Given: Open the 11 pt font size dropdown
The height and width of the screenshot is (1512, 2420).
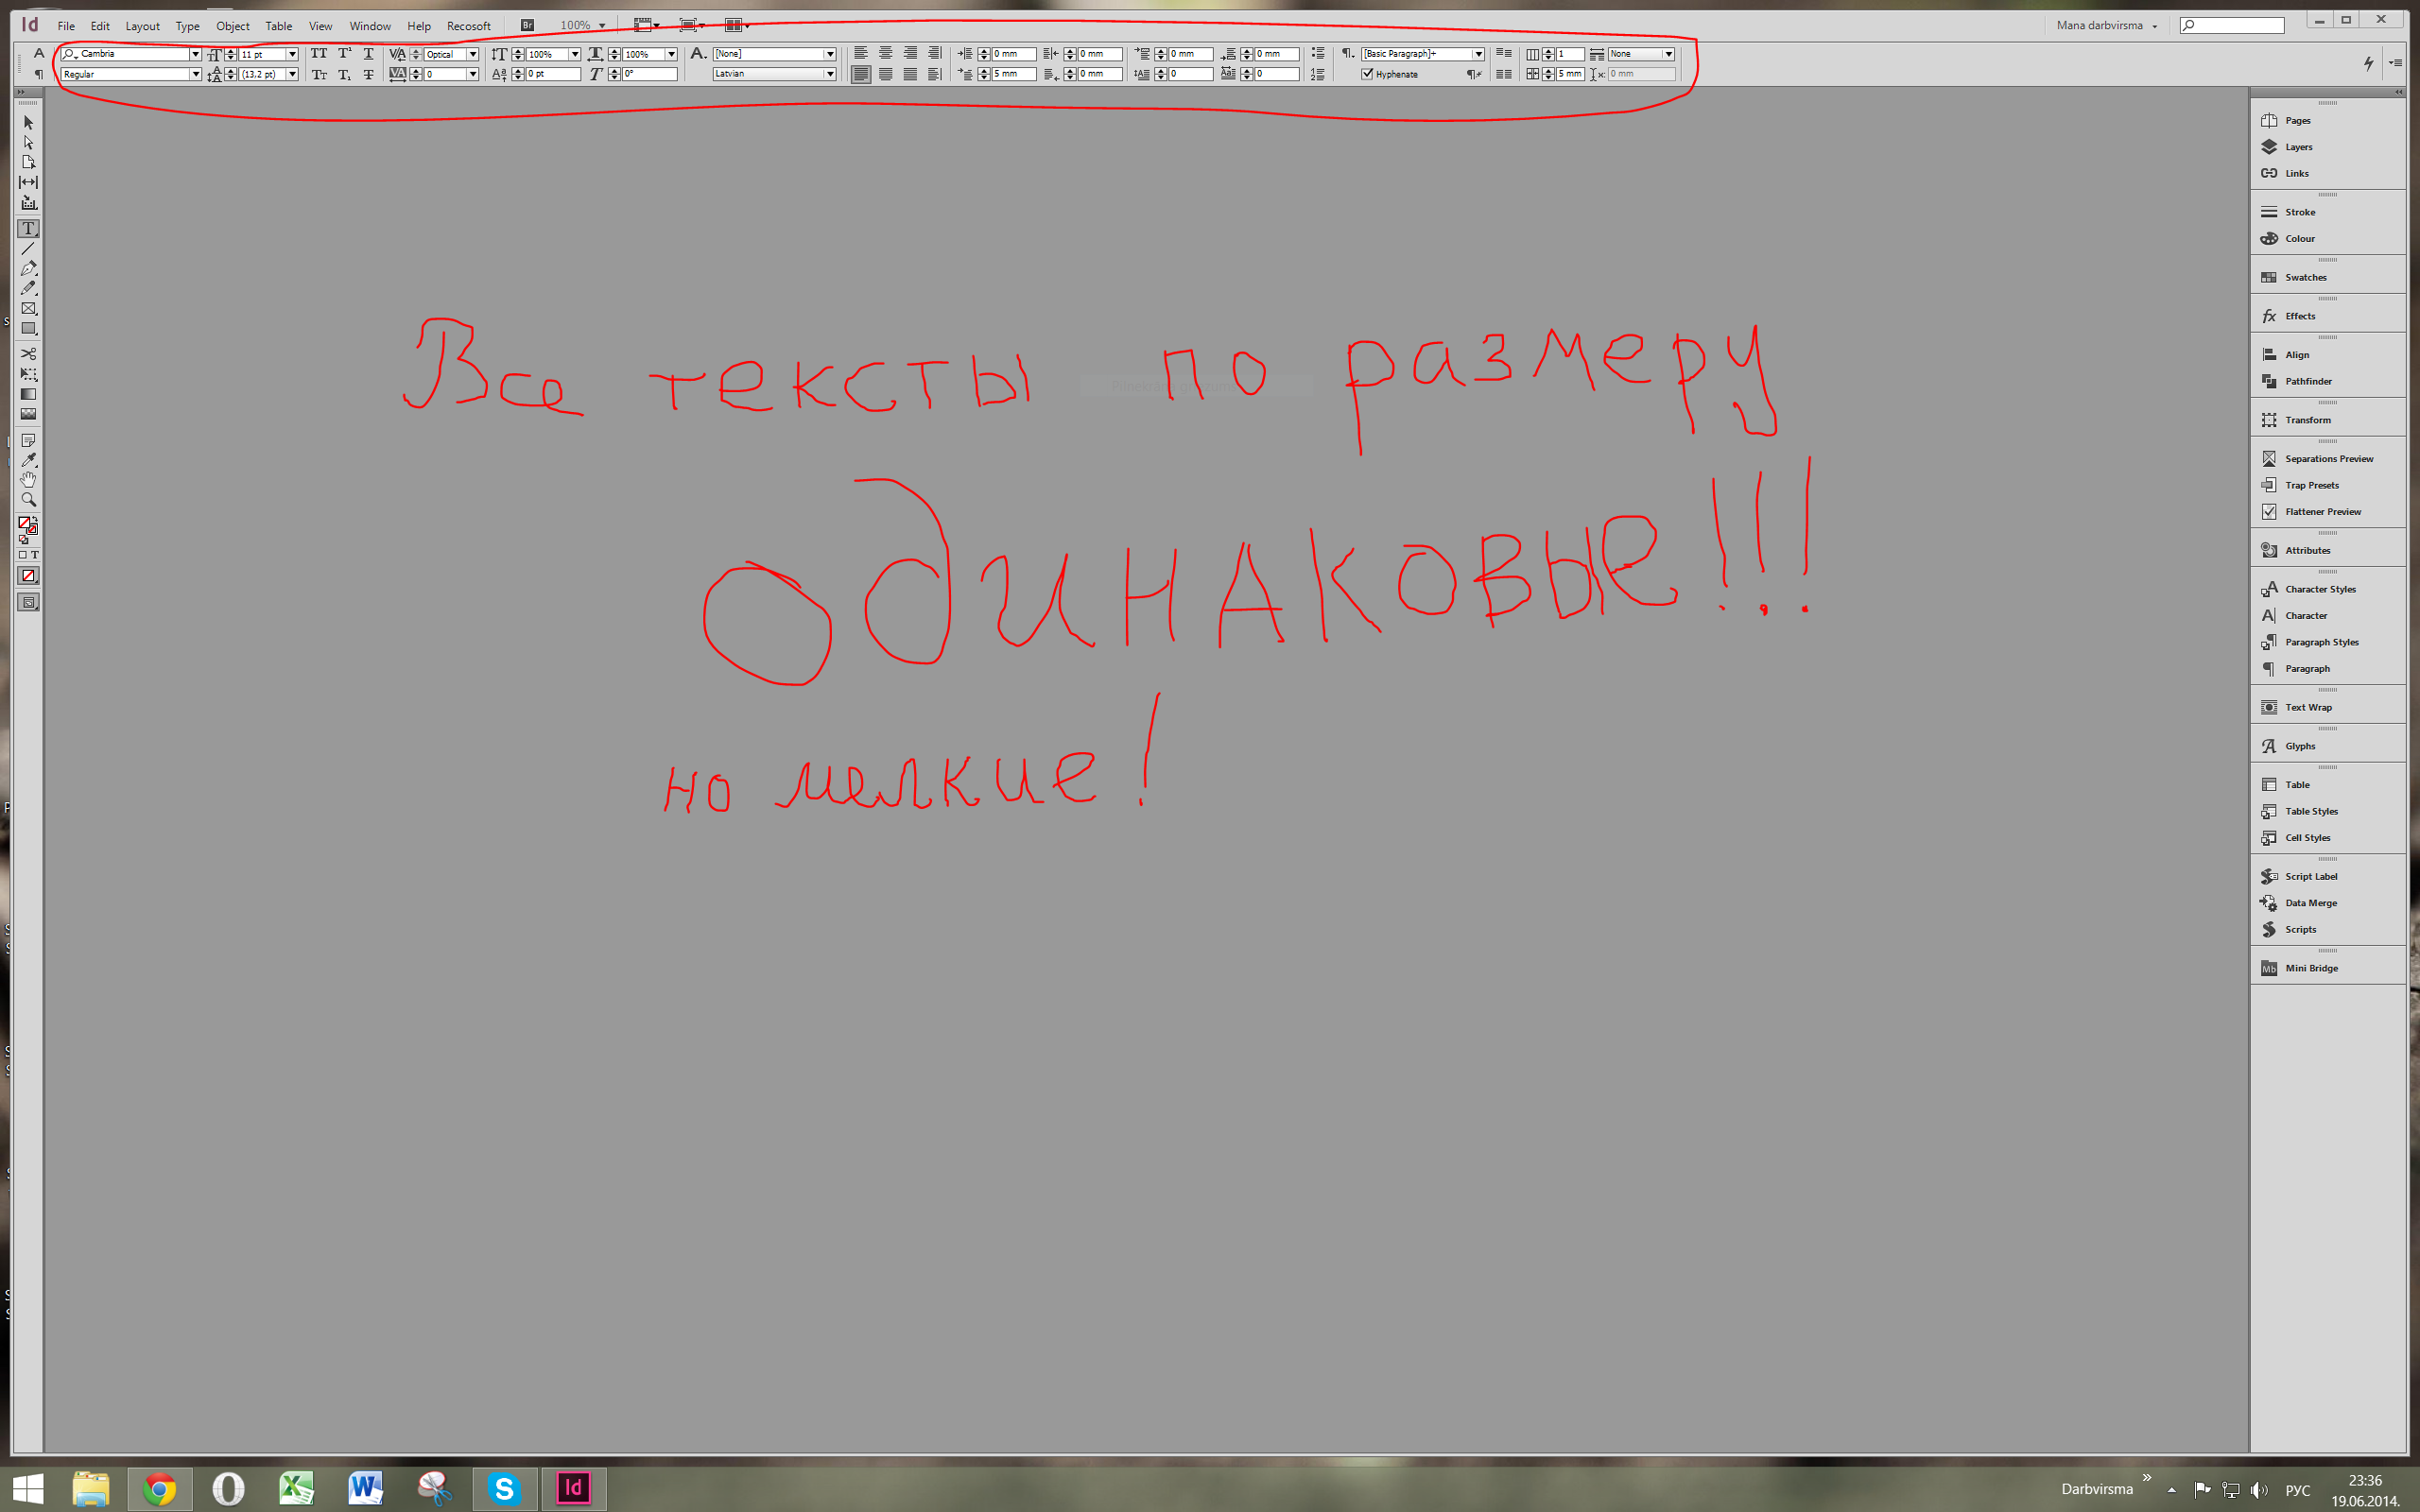Looking at the screenshot, I should point(292,54).
